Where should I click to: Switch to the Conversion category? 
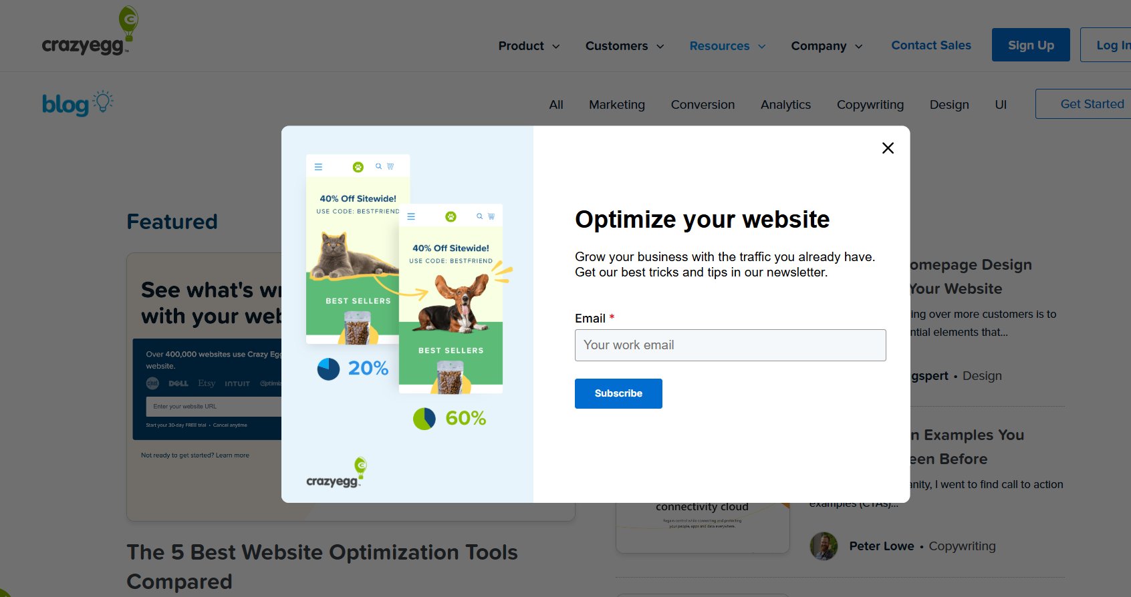703,105
